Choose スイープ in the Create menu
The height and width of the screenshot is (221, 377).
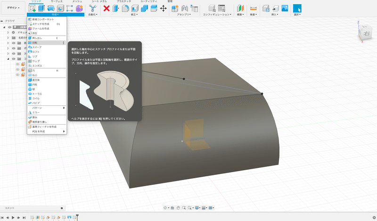[47, 47]
